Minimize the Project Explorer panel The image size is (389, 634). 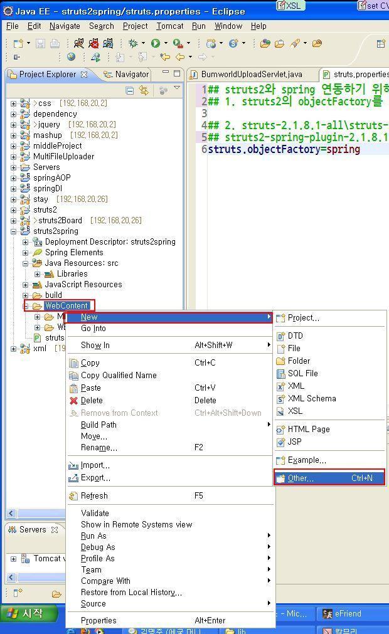pos(165,73)
